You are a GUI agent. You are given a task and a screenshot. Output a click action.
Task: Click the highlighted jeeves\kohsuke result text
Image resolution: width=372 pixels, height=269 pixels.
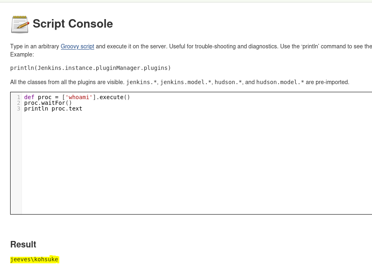point(34,259)
